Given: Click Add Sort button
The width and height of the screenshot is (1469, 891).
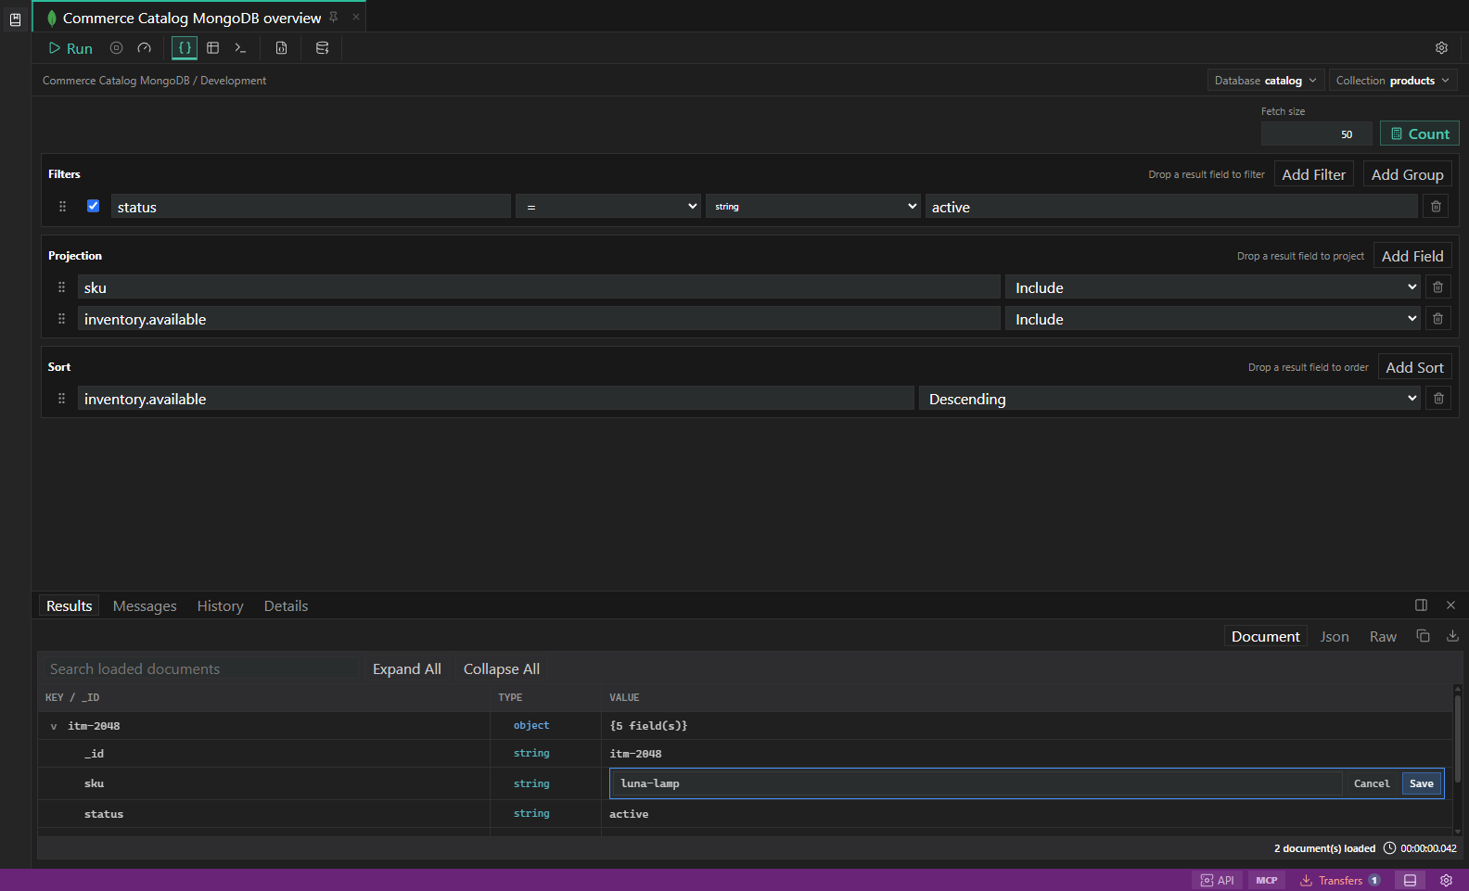Looking at the screenshot, I should 1414,367.
